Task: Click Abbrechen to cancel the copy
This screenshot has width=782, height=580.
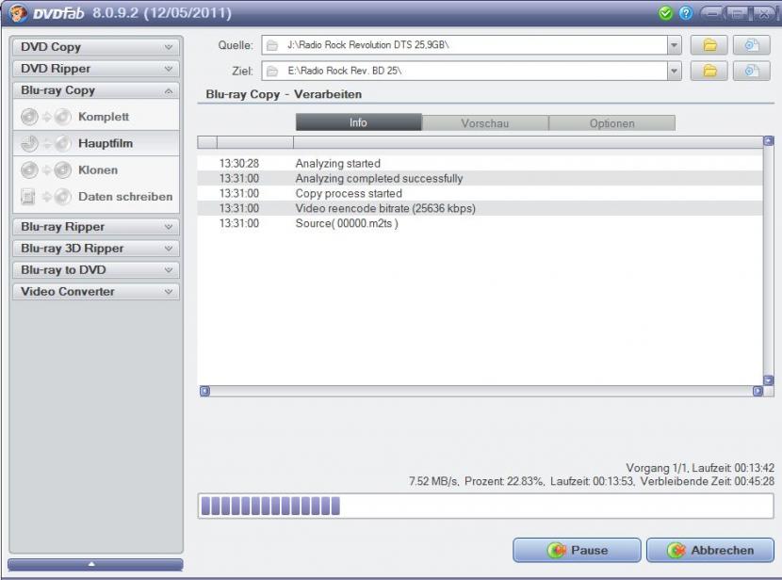Action: (x=710, y=550)
